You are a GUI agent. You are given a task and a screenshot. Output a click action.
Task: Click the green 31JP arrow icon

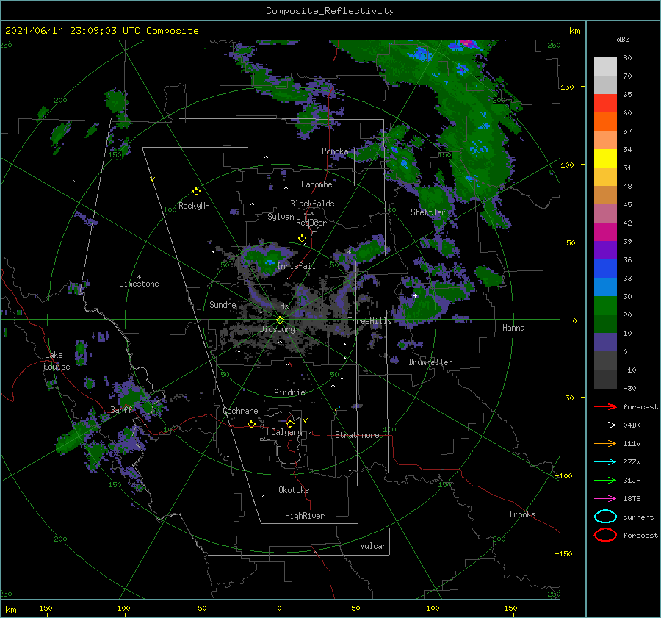click(605, 480)
